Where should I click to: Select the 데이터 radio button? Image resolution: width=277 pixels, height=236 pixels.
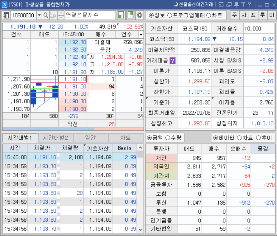(224, 138)
